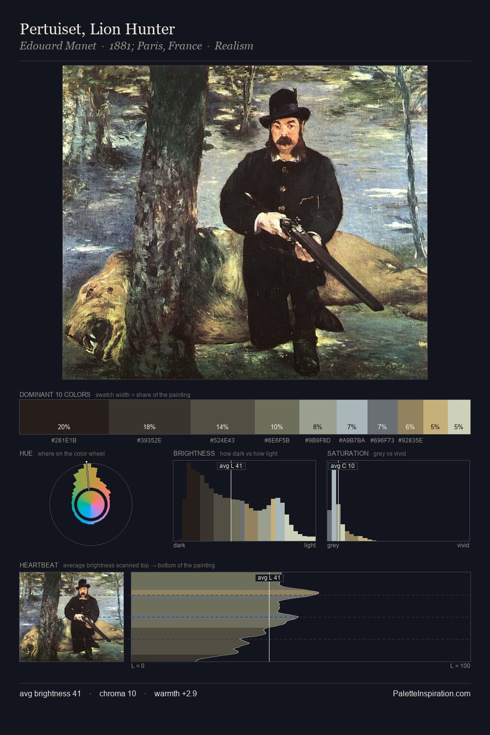The image size is (490, 735).
Task: Click the hex label '#9B9F8D'
Action: click(x=318, y=440)
